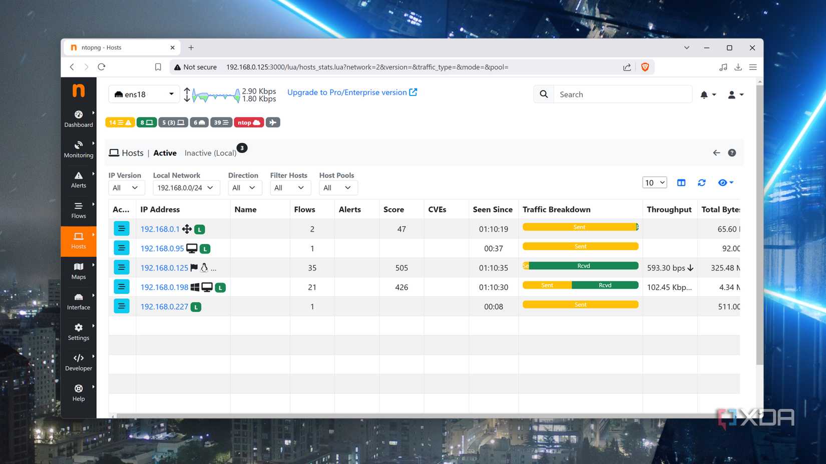This screenshot has height=464, width=826.
Task: Switch to the Inactive (Local) tab
Action: pyautogui.click(x=210, y=152)
